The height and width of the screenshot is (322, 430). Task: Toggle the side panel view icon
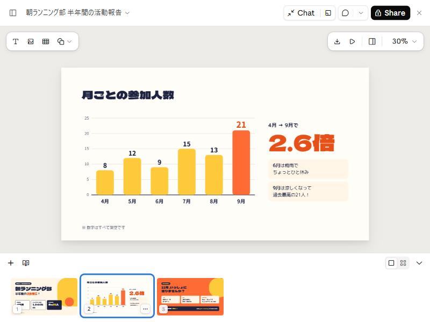(x=372, y=41)
